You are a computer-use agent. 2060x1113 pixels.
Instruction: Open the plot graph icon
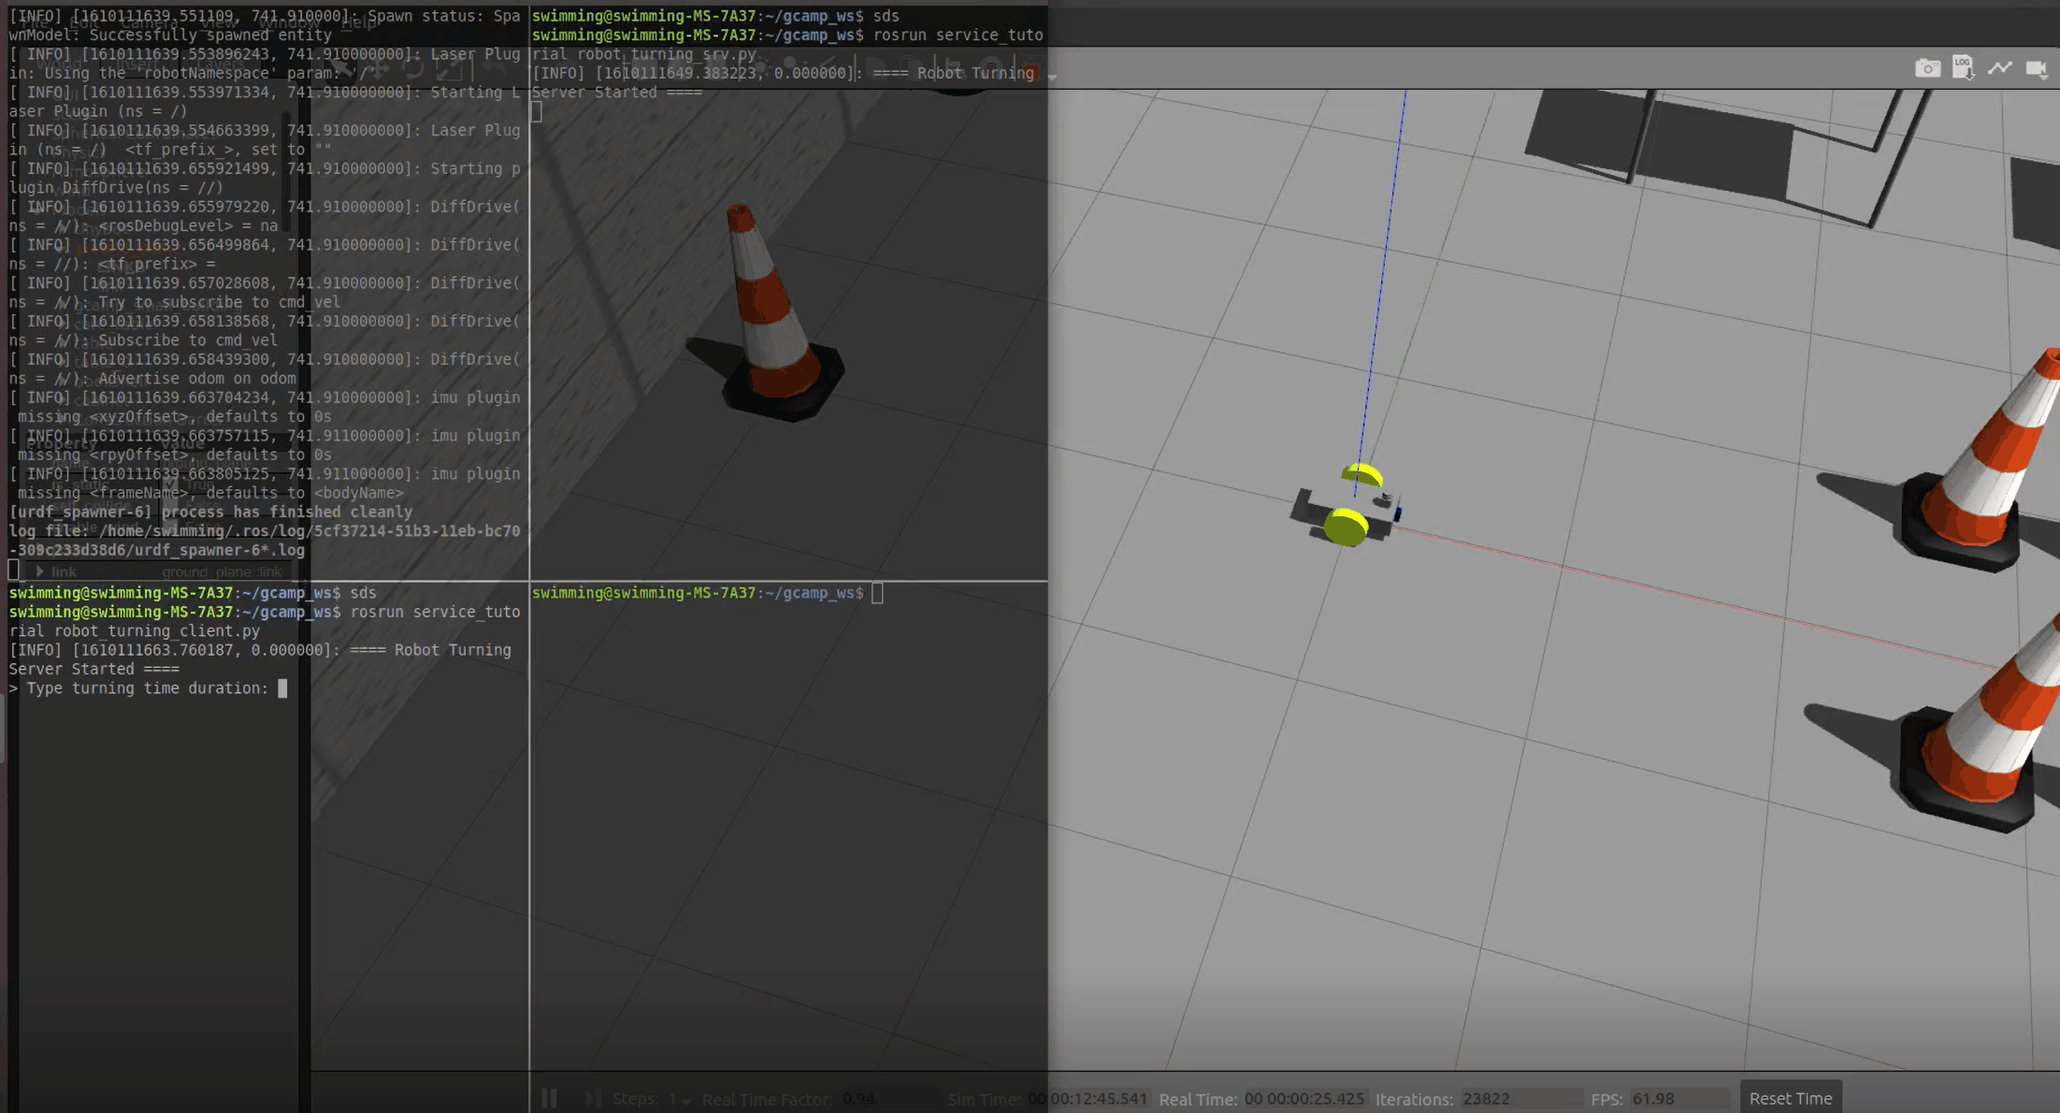[x=1999, y=68]
